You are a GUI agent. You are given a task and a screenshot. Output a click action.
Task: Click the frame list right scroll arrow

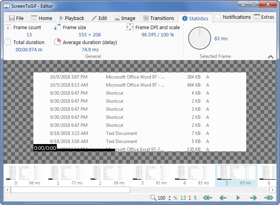272,190
